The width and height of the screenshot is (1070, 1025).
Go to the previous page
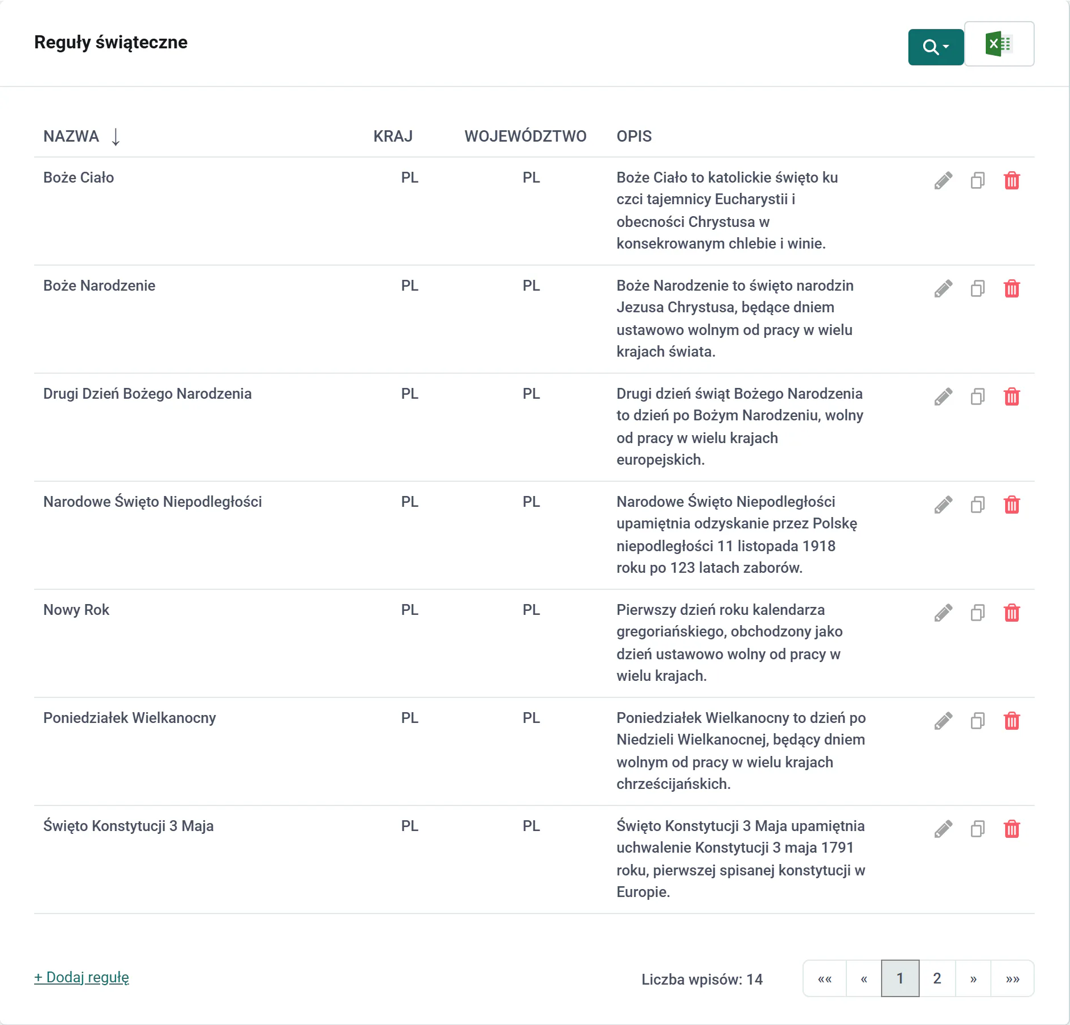(864, 978)
